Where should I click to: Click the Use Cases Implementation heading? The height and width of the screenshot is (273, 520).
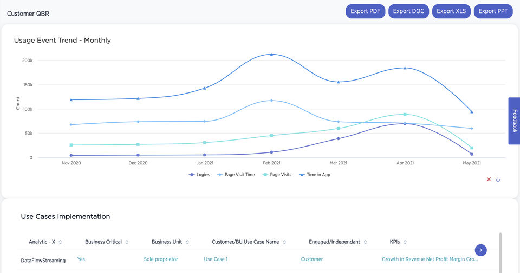(x=66, y=216)
